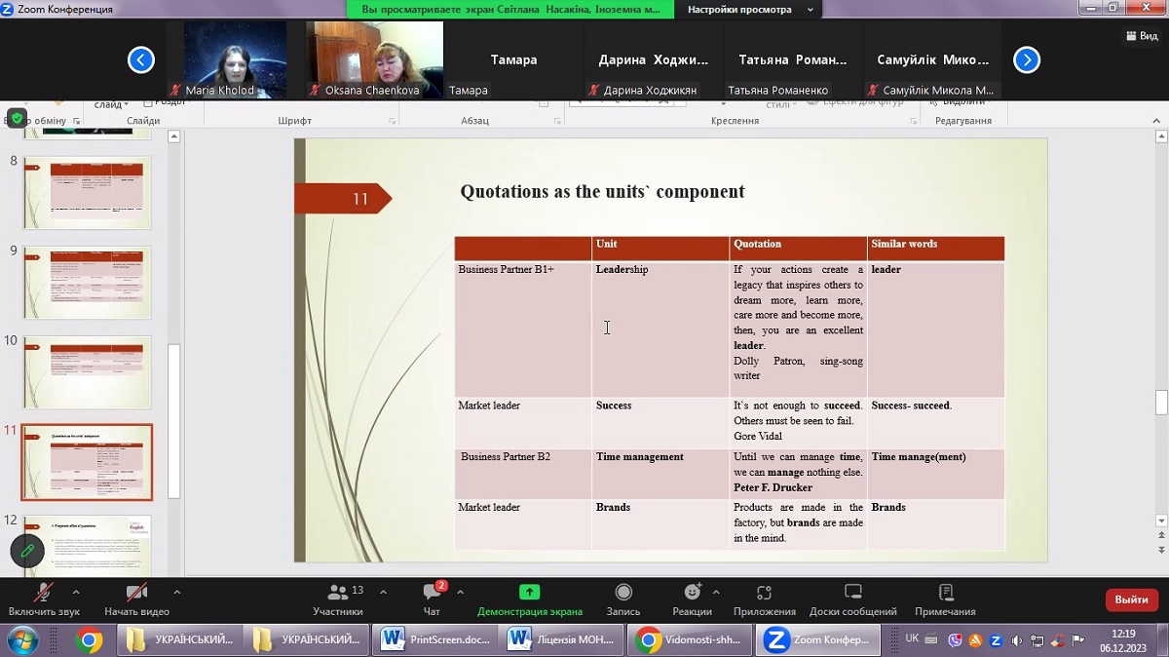Show next participants with right arrow
This screenshot has width=1169, height=657.
[x=1027, y=60]
